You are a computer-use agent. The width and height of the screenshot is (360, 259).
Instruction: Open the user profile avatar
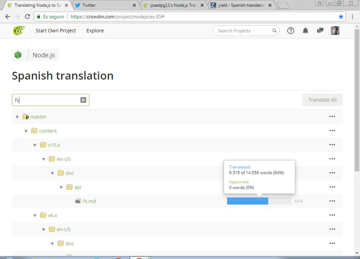[x=335, y=30]
